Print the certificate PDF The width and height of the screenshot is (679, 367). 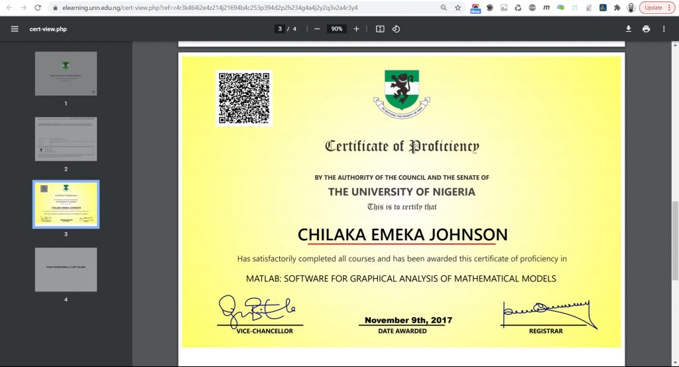click(646, 29)
